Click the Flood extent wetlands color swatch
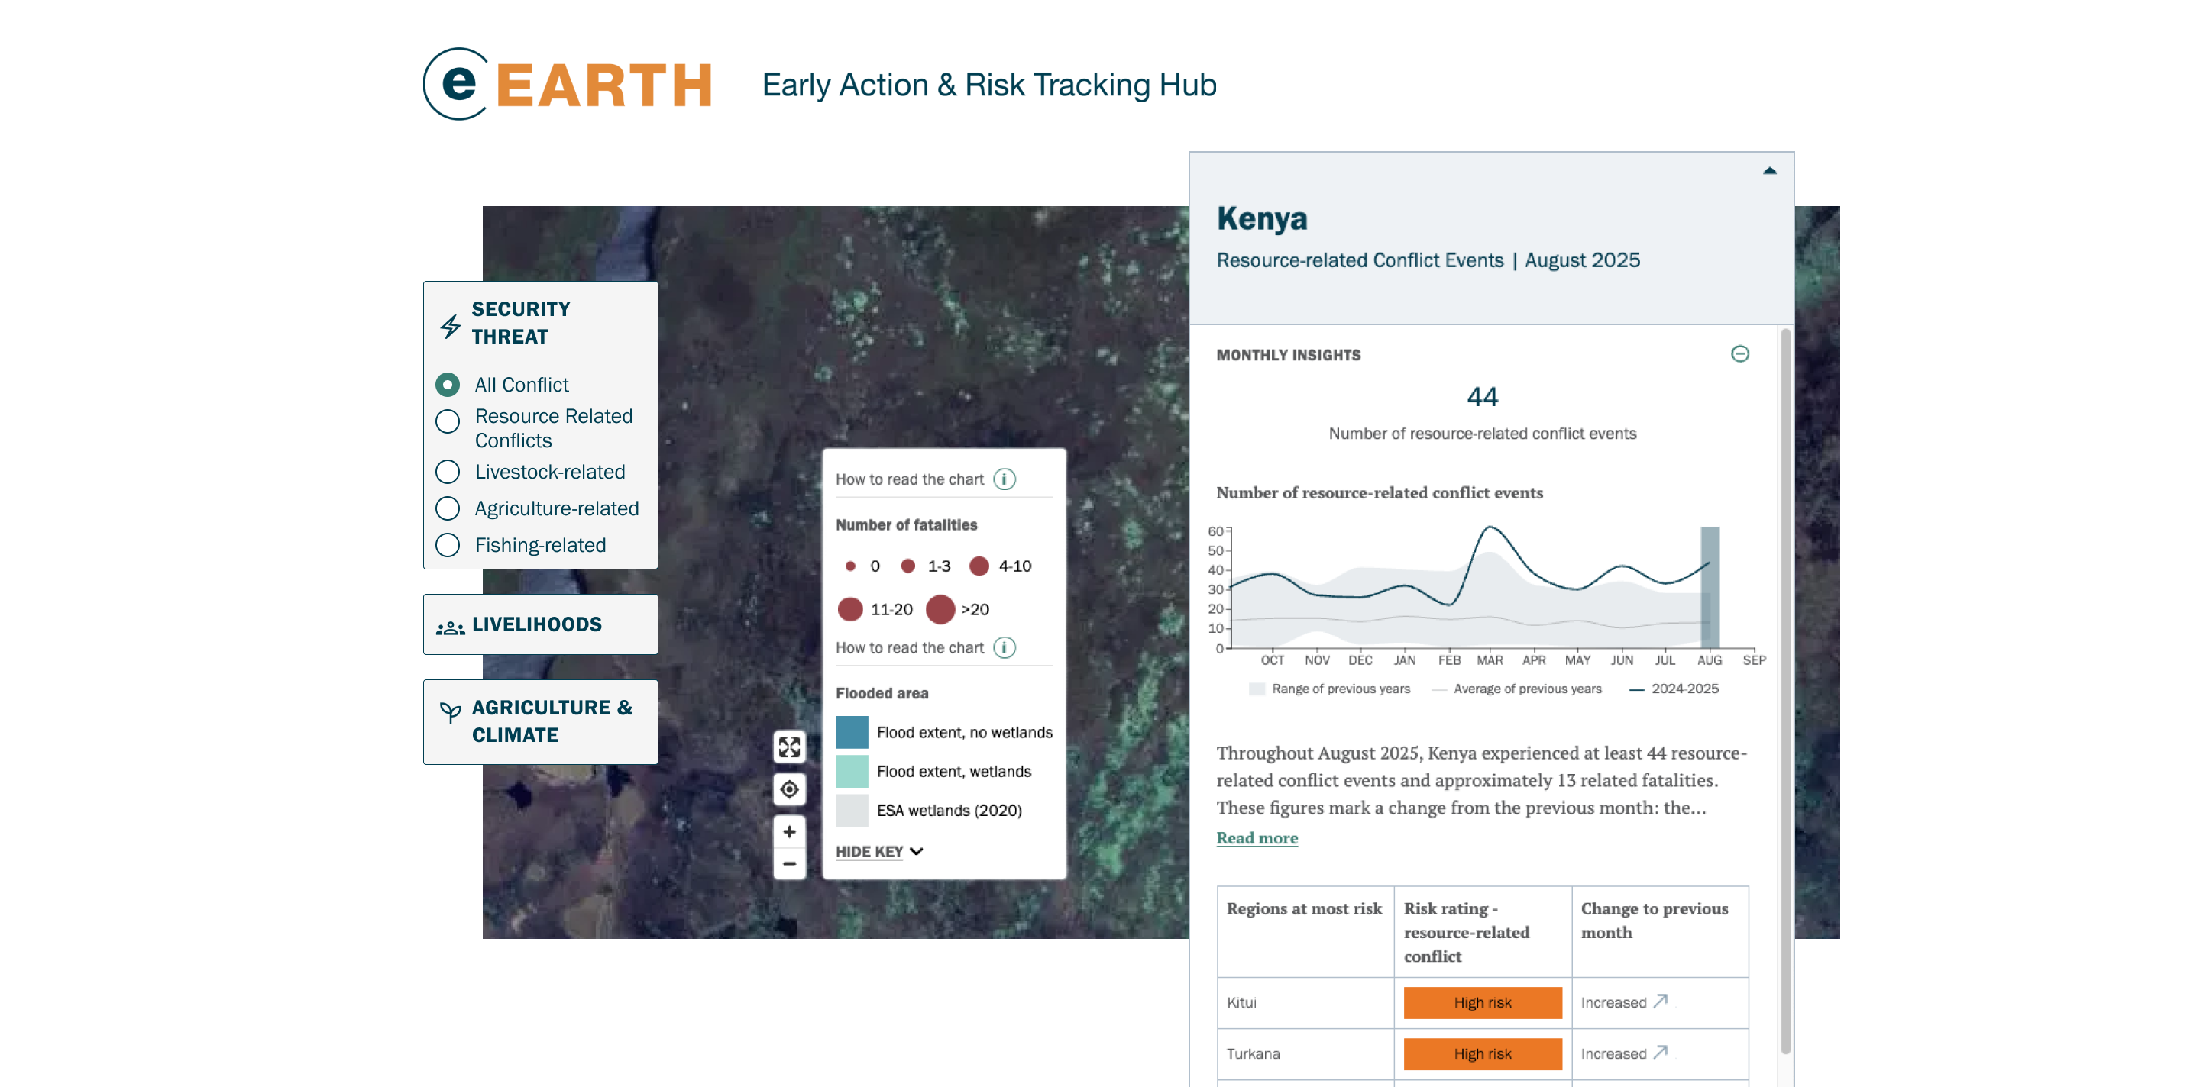 851,770
